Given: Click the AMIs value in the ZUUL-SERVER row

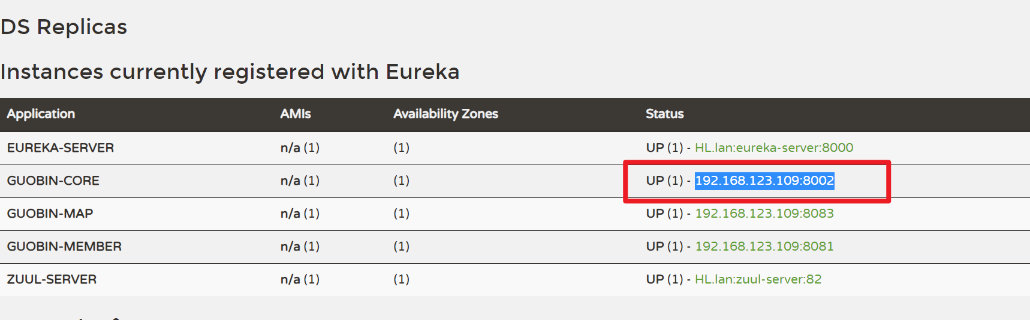Looking at the screenshot, I should [300, 279].
